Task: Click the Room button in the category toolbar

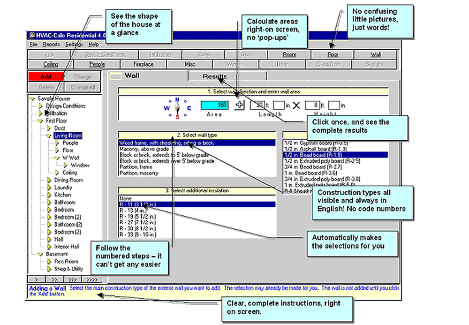Action: [x=289, y=54]
